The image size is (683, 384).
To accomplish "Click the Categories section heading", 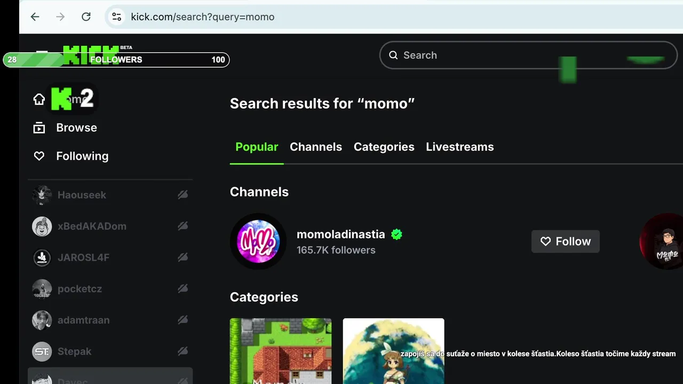I will tap(264, 297).
